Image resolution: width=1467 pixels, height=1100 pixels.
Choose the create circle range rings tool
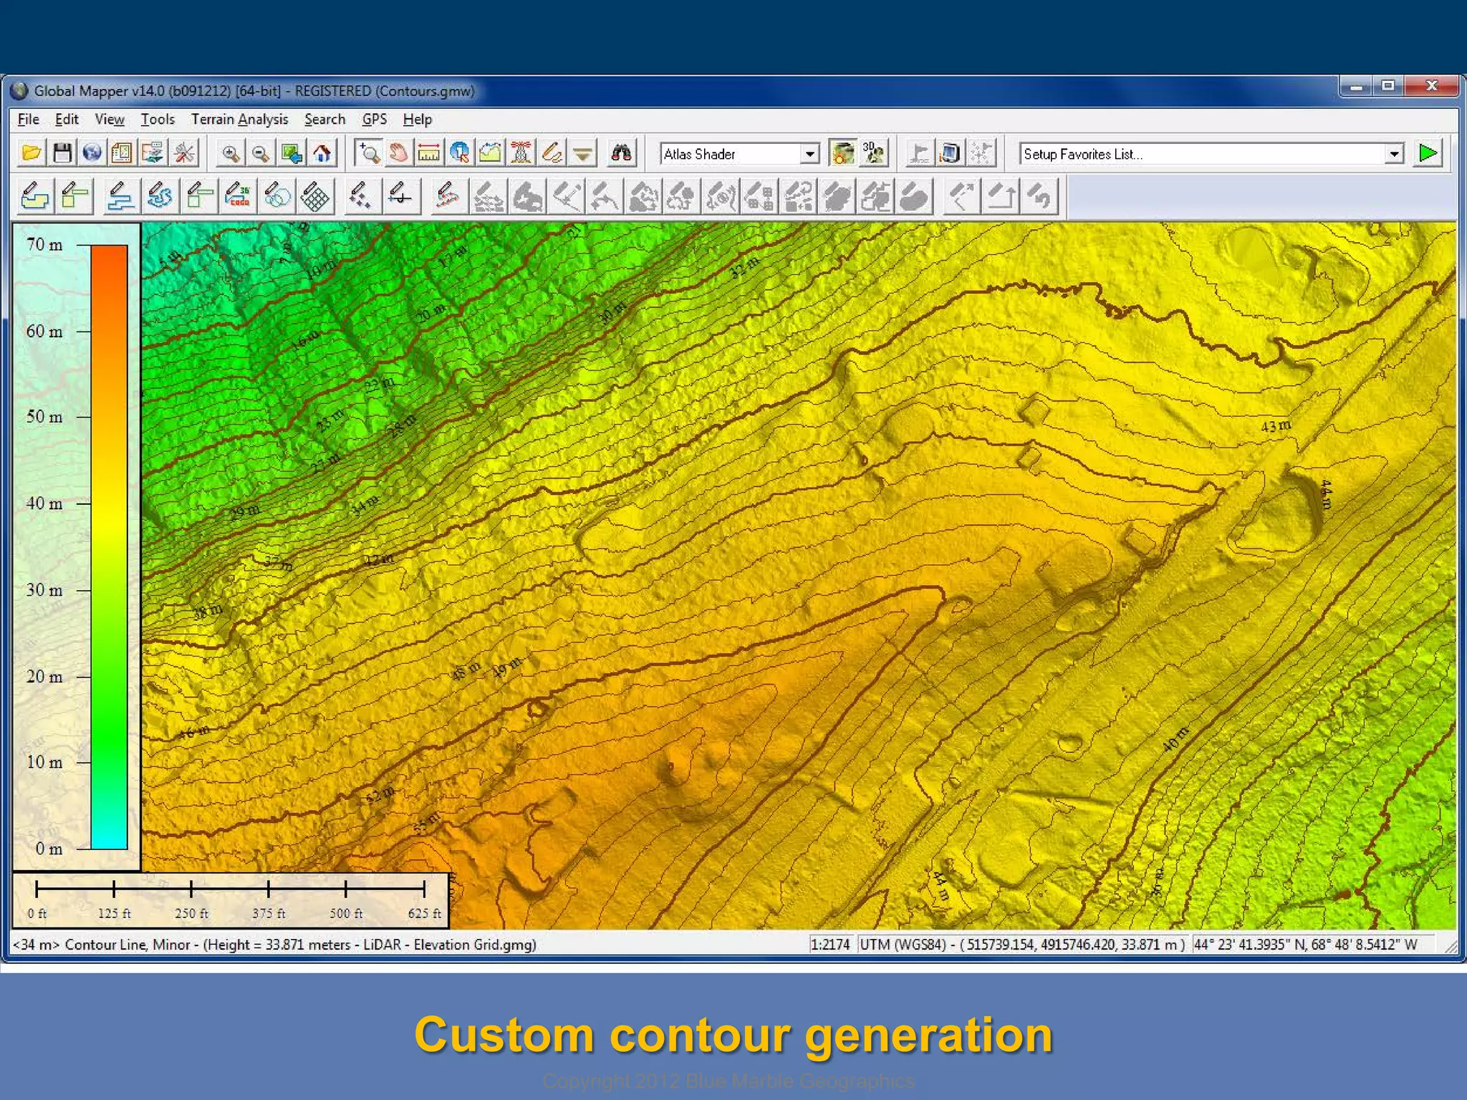click(277, 196)
